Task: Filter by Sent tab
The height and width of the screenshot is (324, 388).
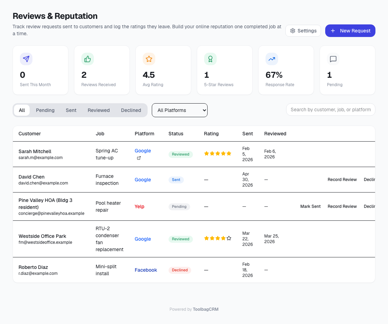Action: (x=71, y=110)
